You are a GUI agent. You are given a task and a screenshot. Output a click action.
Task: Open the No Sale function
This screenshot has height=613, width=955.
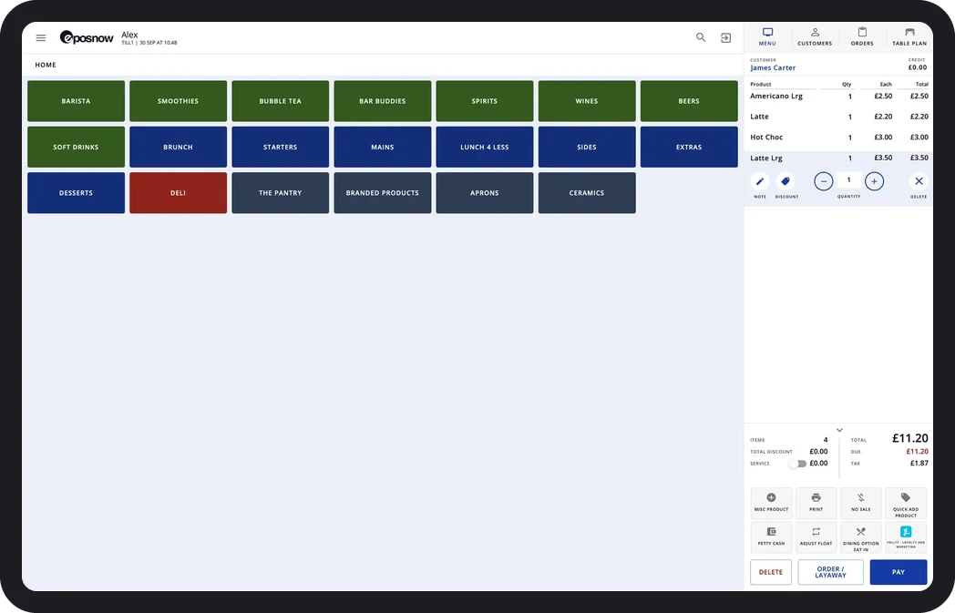click(x=860, y=503)
